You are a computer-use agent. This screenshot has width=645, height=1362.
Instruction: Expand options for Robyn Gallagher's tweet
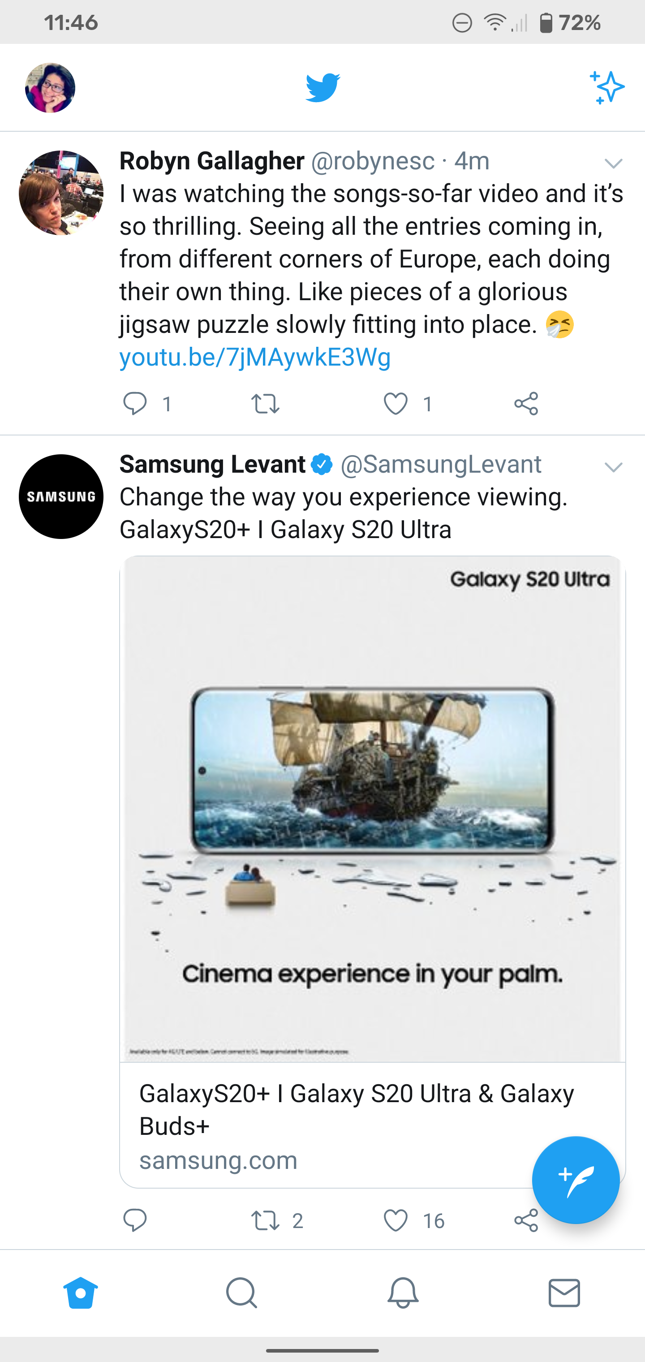click(613, 164)
